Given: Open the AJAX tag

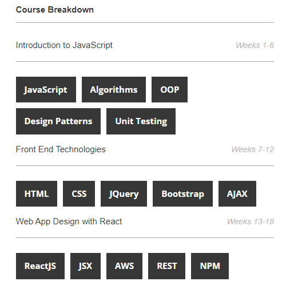Looking at the screenshot, I should tap(237, 193).
